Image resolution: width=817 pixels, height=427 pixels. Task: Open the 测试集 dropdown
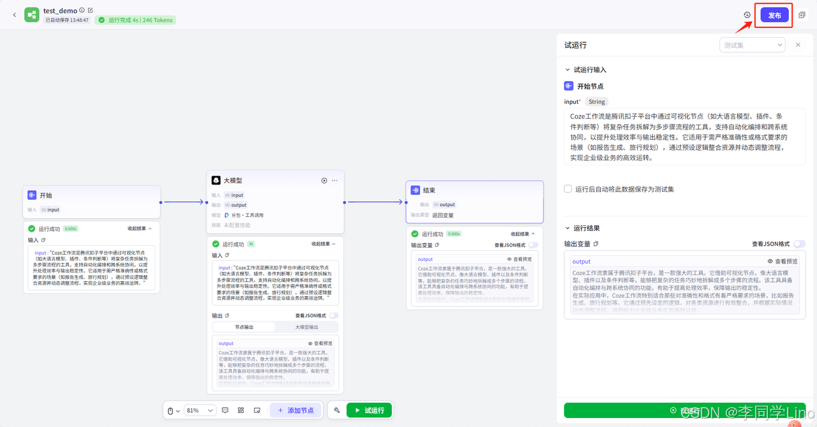coord(752,45)
